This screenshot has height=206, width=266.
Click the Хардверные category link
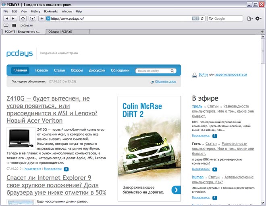tap(33, 169)
